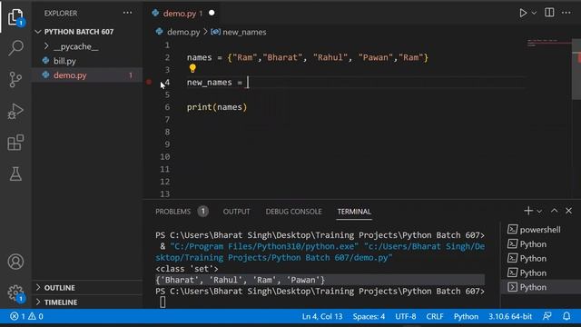Expand the TIMELINE section

pyautogui.click(x=61, y=302)
